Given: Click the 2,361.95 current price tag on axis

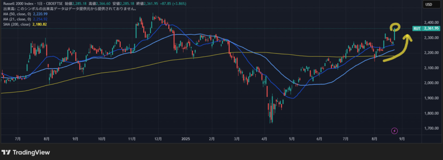Looking at the screenshot, I should (x=431, y=28).
